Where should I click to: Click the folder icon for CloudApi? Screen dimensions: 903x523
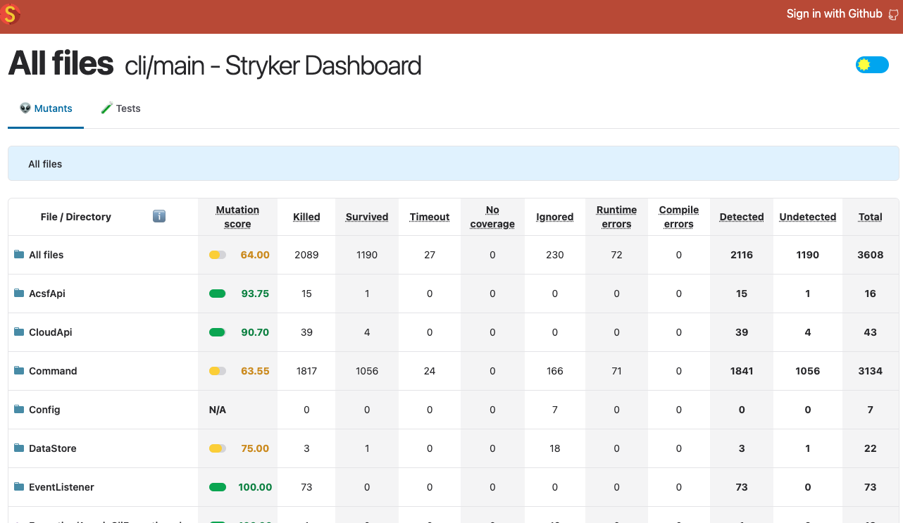click(19, 332)
